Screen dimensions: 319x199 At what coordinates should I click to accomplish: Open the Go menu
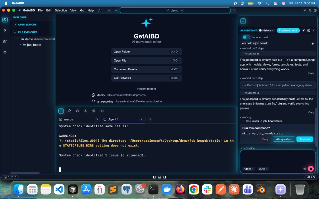tap(82, 10)
